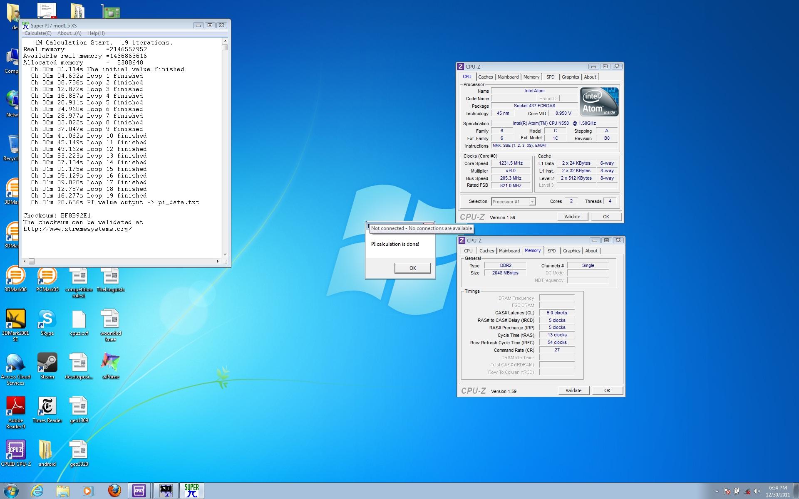Switch to Mainboard tab in lower CPU-Z
The height and width of the screenshot is (499, 799).
point(509,251)
